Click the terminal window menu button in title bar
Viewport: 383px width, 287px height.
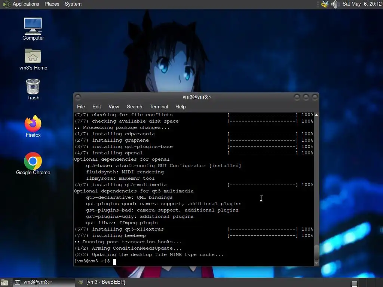[78, 98]
